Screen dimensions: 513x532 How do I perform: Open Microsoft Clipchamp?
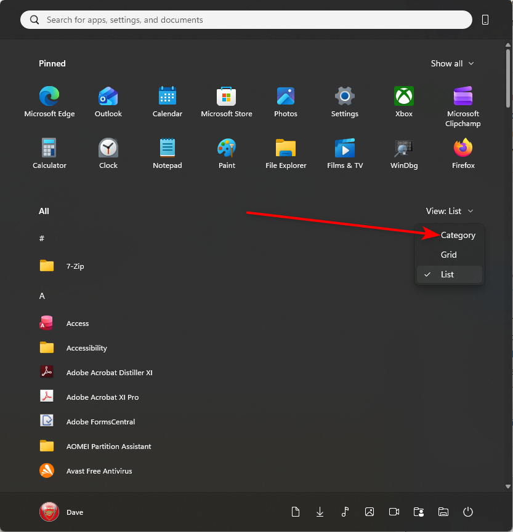(x=463, y=106)
